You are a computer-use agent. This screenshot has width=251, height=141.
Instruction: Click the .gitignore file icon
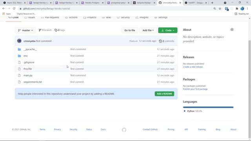19,62
